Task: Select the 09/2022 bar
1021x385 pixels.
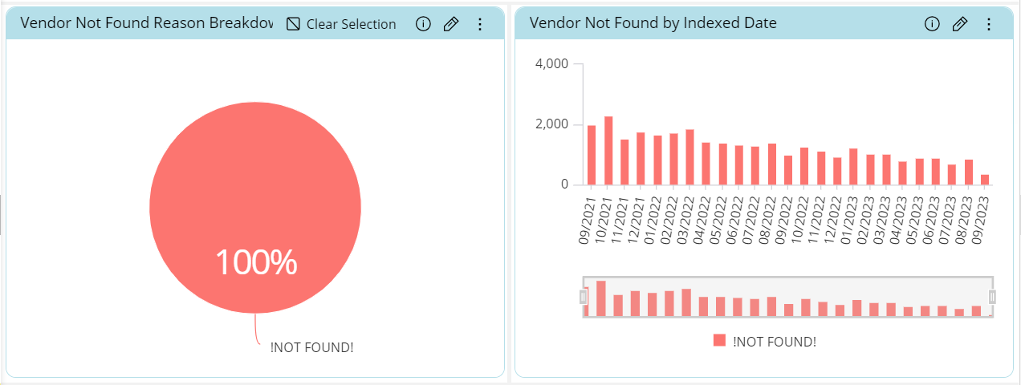Action: pos(788,170)
